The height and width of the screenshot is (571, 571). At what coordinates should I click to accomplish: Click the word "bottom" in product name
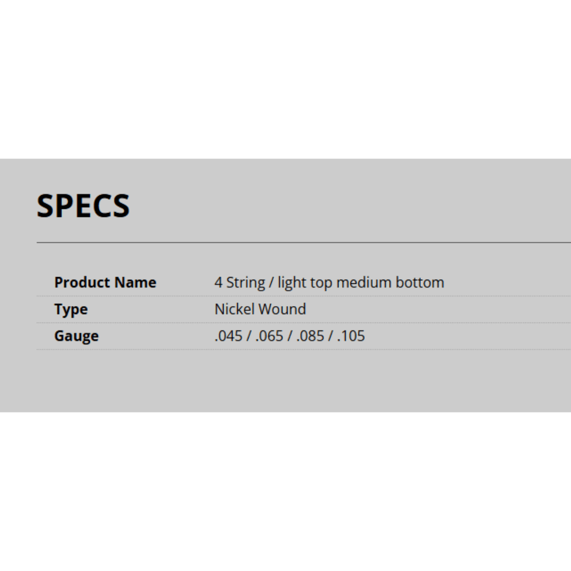[x=421, y=282]
